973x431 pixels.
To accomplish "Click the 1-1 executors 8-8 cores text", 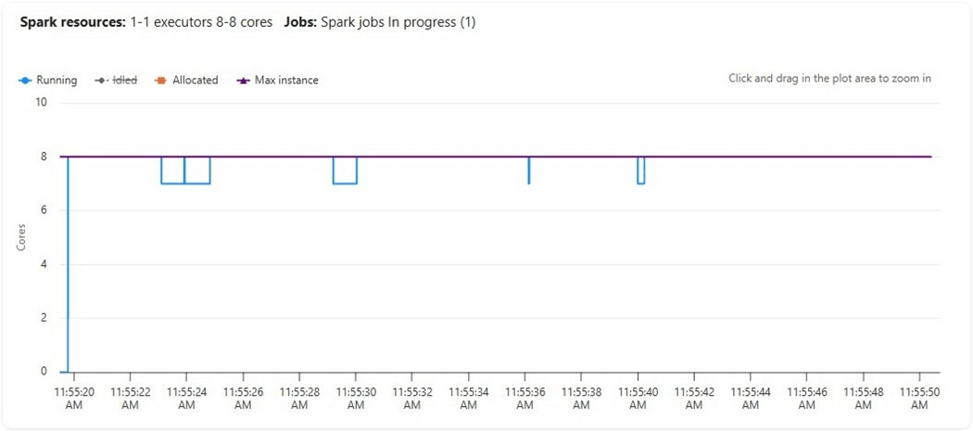I will [x=201, y=22].
